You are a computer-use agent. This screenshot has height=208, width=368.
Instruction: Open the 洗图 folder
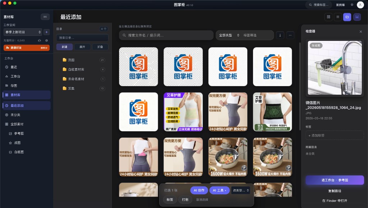pyautogui.click(x=82, y=60)
